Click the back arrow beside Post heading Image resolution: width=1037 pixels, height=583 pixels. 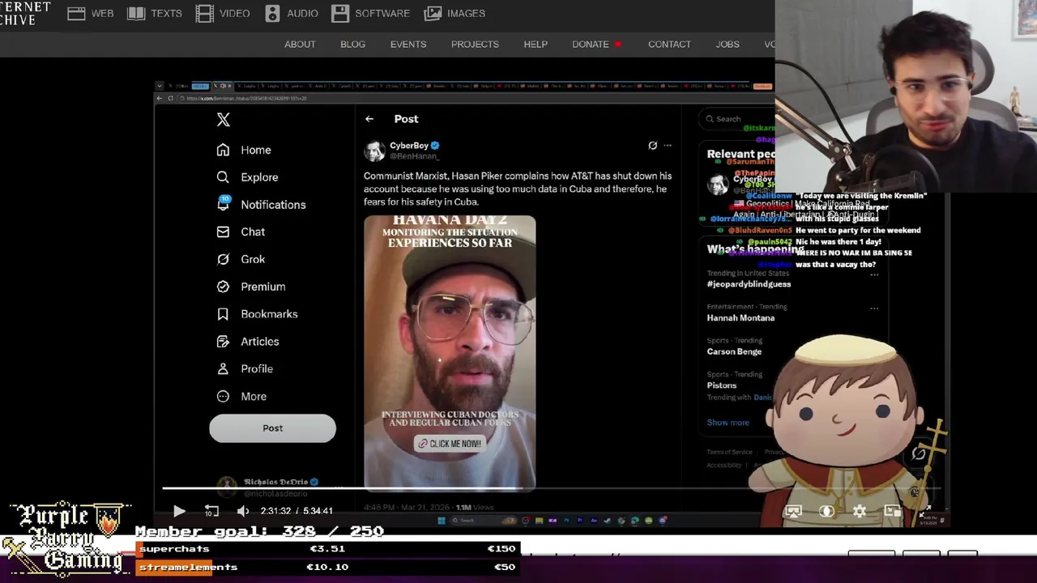(x=369, y=119)
